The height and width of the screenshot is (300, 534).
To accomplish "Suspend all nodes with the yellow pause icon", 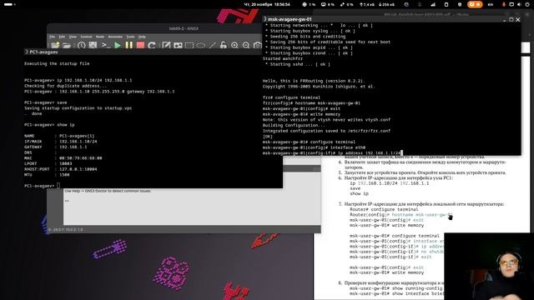I will 129,45.
